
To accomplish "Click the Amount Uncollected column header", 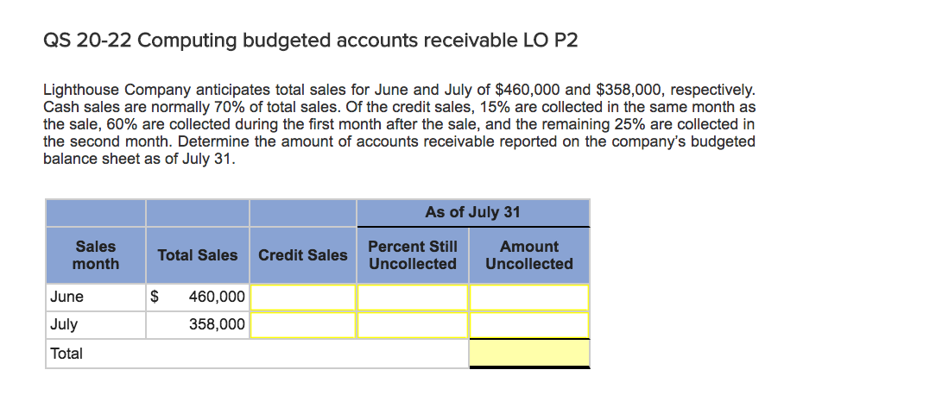I will [x=529, y=255].
